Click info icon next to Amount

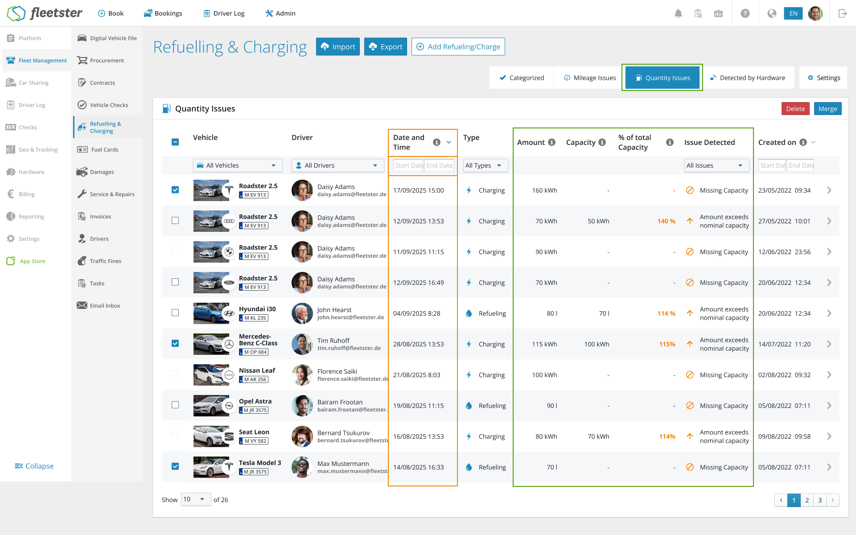click(551, 142)
